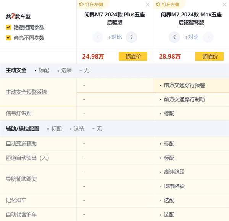The height and width of the screenshot is (221, 229).
Task: Click next arrow under M7 Plus model
Action: [x=131, y=37]
